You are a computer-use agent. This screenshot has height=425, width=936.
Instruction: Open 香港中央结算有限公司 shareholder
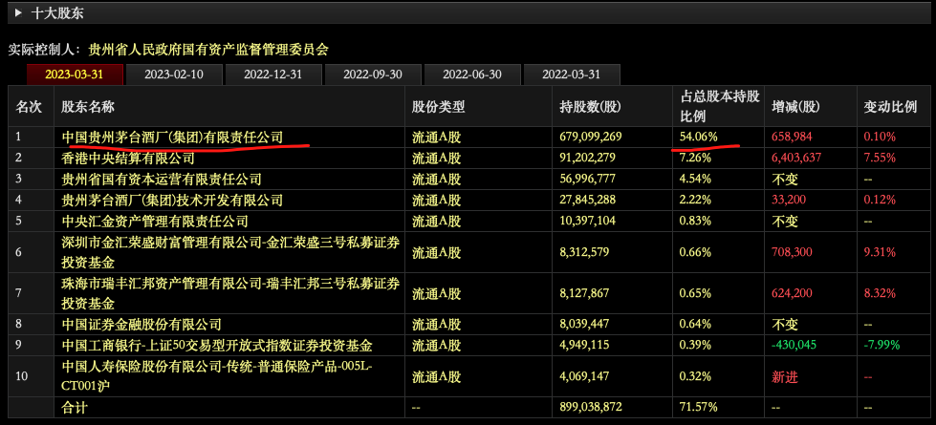pos(128,158)
